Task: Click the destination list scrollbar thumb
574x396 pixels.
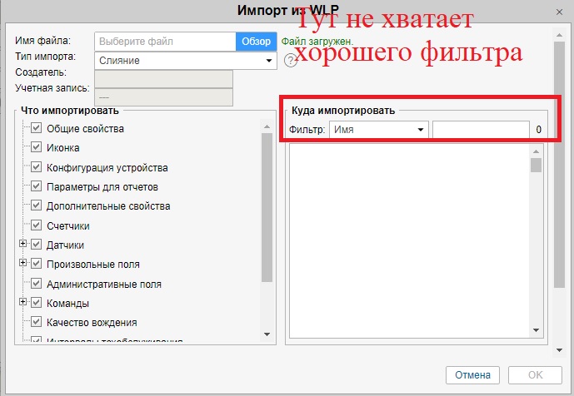Action: (536, 165)
